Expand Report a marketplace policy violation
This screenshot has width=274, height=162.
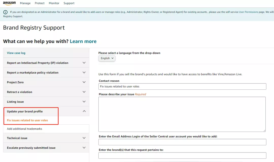coord(46,73)
